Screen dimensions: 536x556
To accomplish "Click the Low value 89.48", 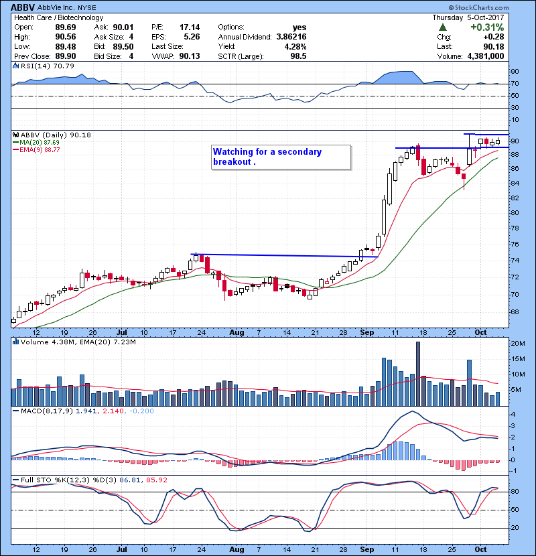I will [66, 46].
